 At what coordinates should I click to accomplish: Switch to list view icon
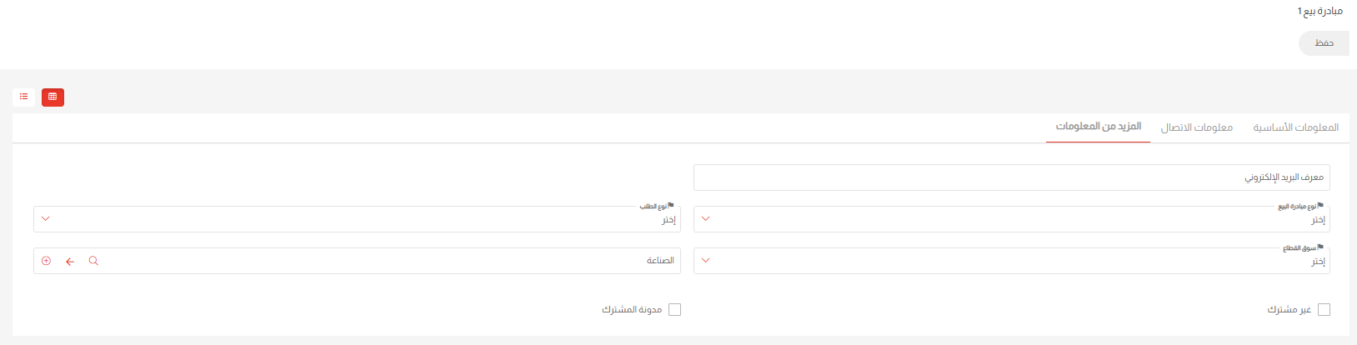(x=23, y=97)
